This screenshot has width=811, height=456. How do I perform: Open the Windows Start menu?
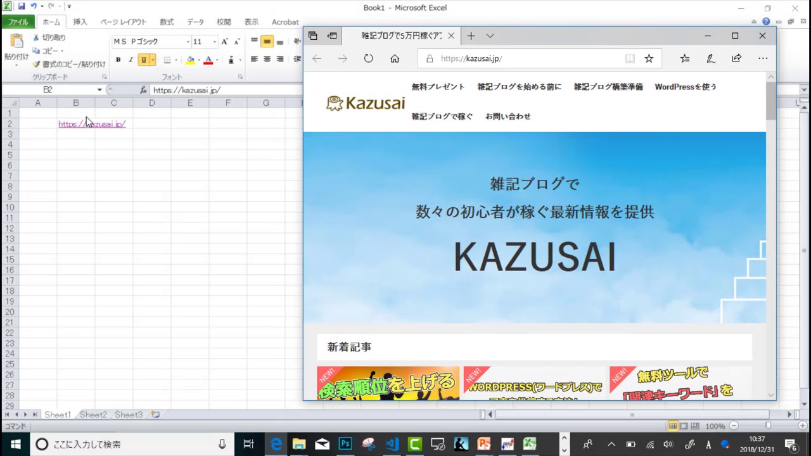(x=15, y=444)
